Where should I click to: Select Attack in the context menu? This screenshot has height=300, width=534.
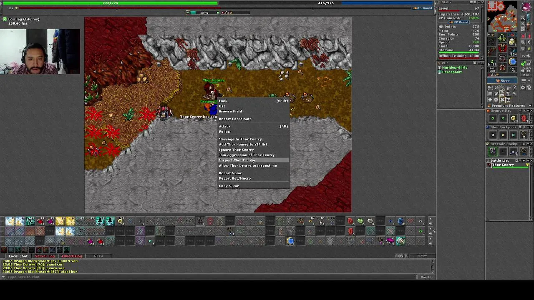pos(224,126)
